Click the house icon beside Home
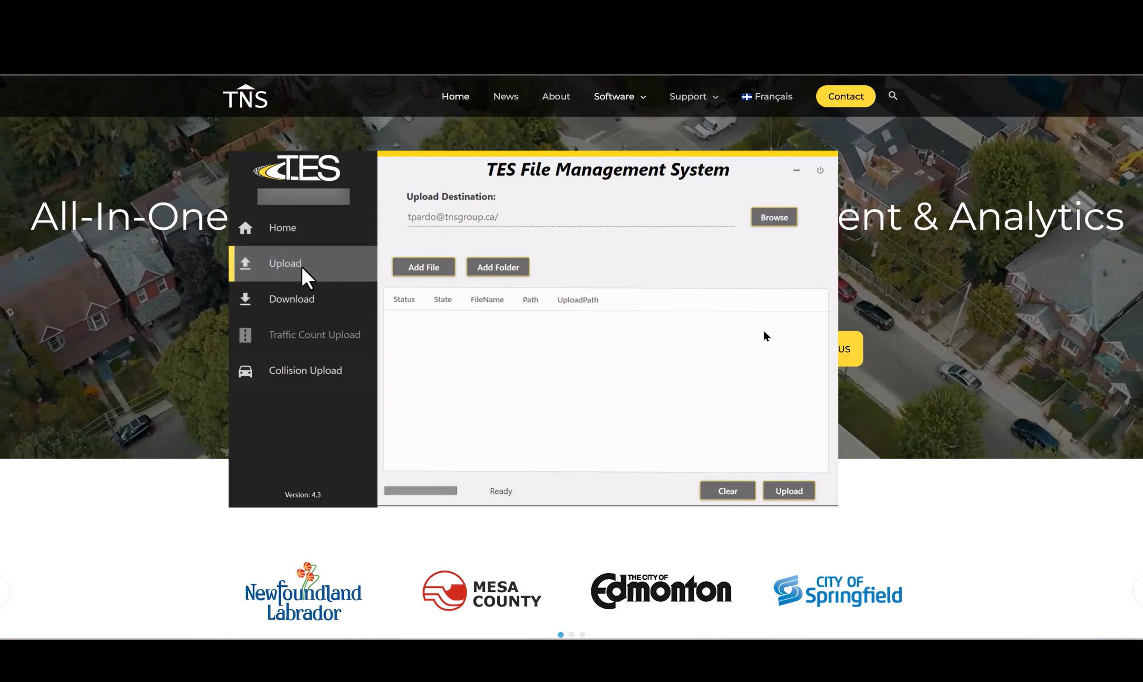 coord(246,228)
